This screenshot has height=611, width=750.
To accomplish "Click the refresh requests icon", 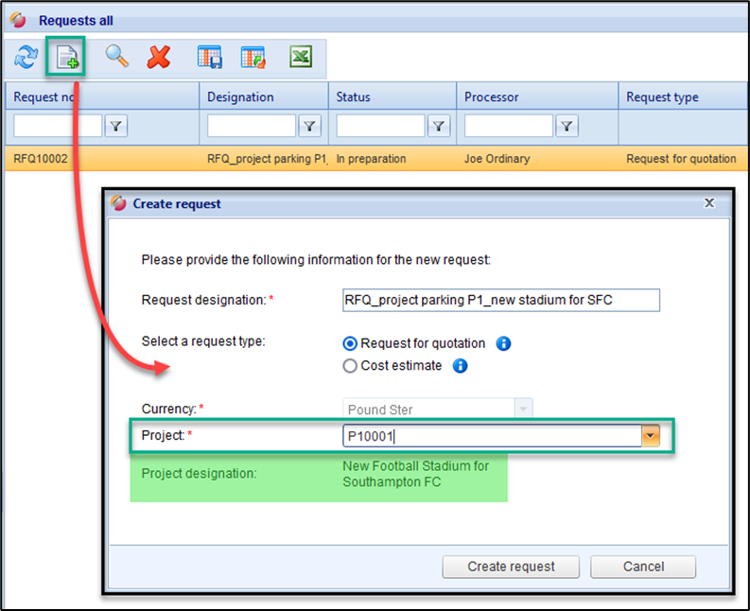I will coord(25,58).
